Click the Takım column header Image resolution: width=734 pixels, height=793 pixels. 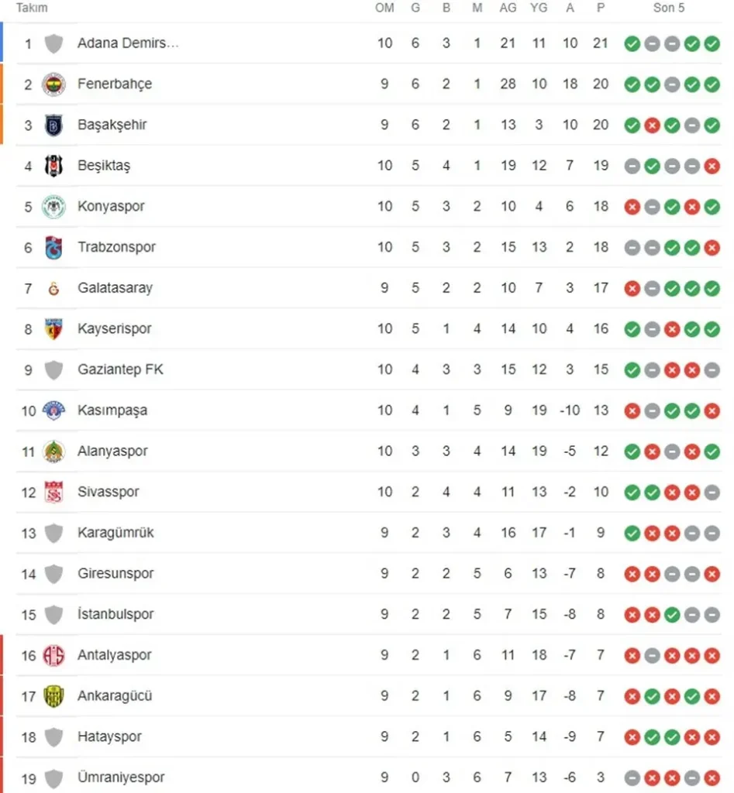point(32,8)
